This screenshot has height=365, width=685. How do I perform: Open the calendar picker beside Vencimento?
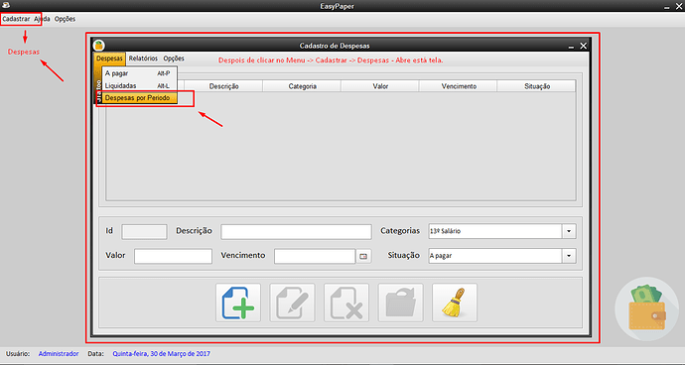point(363,256)
